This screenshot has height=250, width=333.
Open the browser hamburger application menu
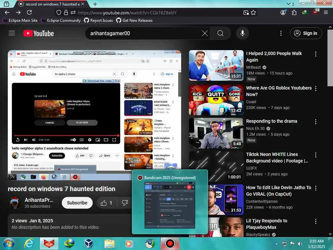[x=326, y=13]
